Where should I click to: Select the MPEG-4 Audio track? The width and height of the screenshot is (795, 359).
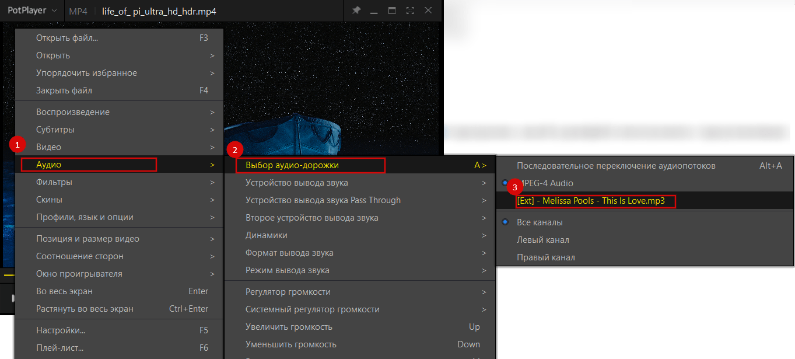pos(545,183)
